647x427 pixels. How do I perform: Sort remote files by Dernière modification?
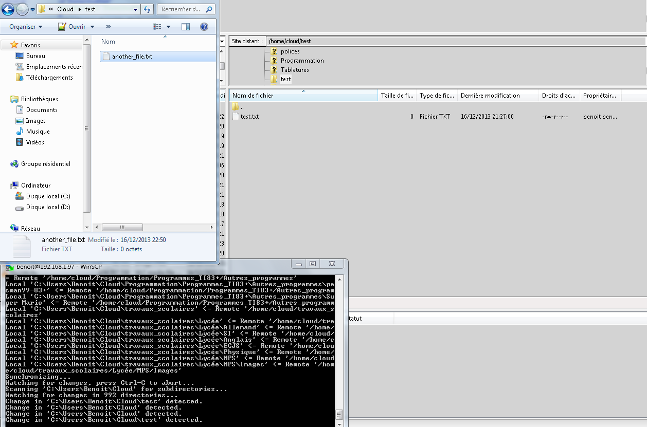[498, 96]
